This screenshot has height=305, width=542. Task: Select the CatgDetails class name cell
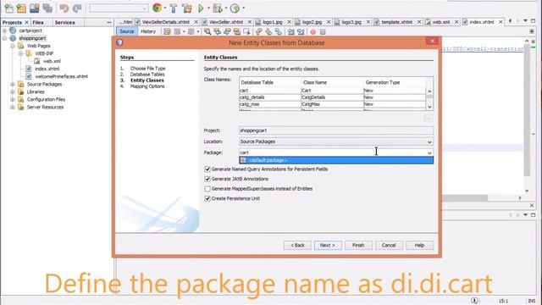[332, 97]
